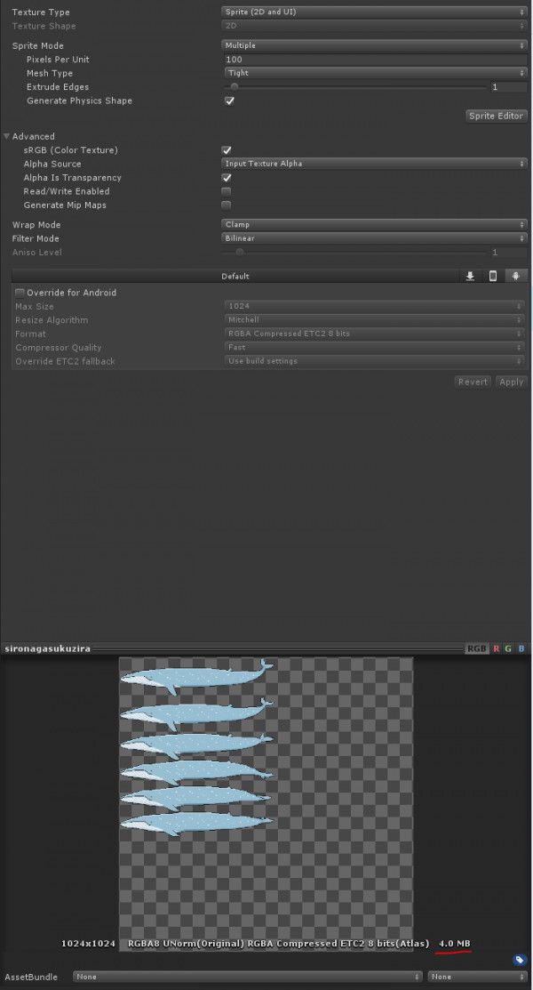Viewport: 533px width, 990px height.
Task: Open Wrap Mode dropdown showing Clamp
Action: (375, 225)
